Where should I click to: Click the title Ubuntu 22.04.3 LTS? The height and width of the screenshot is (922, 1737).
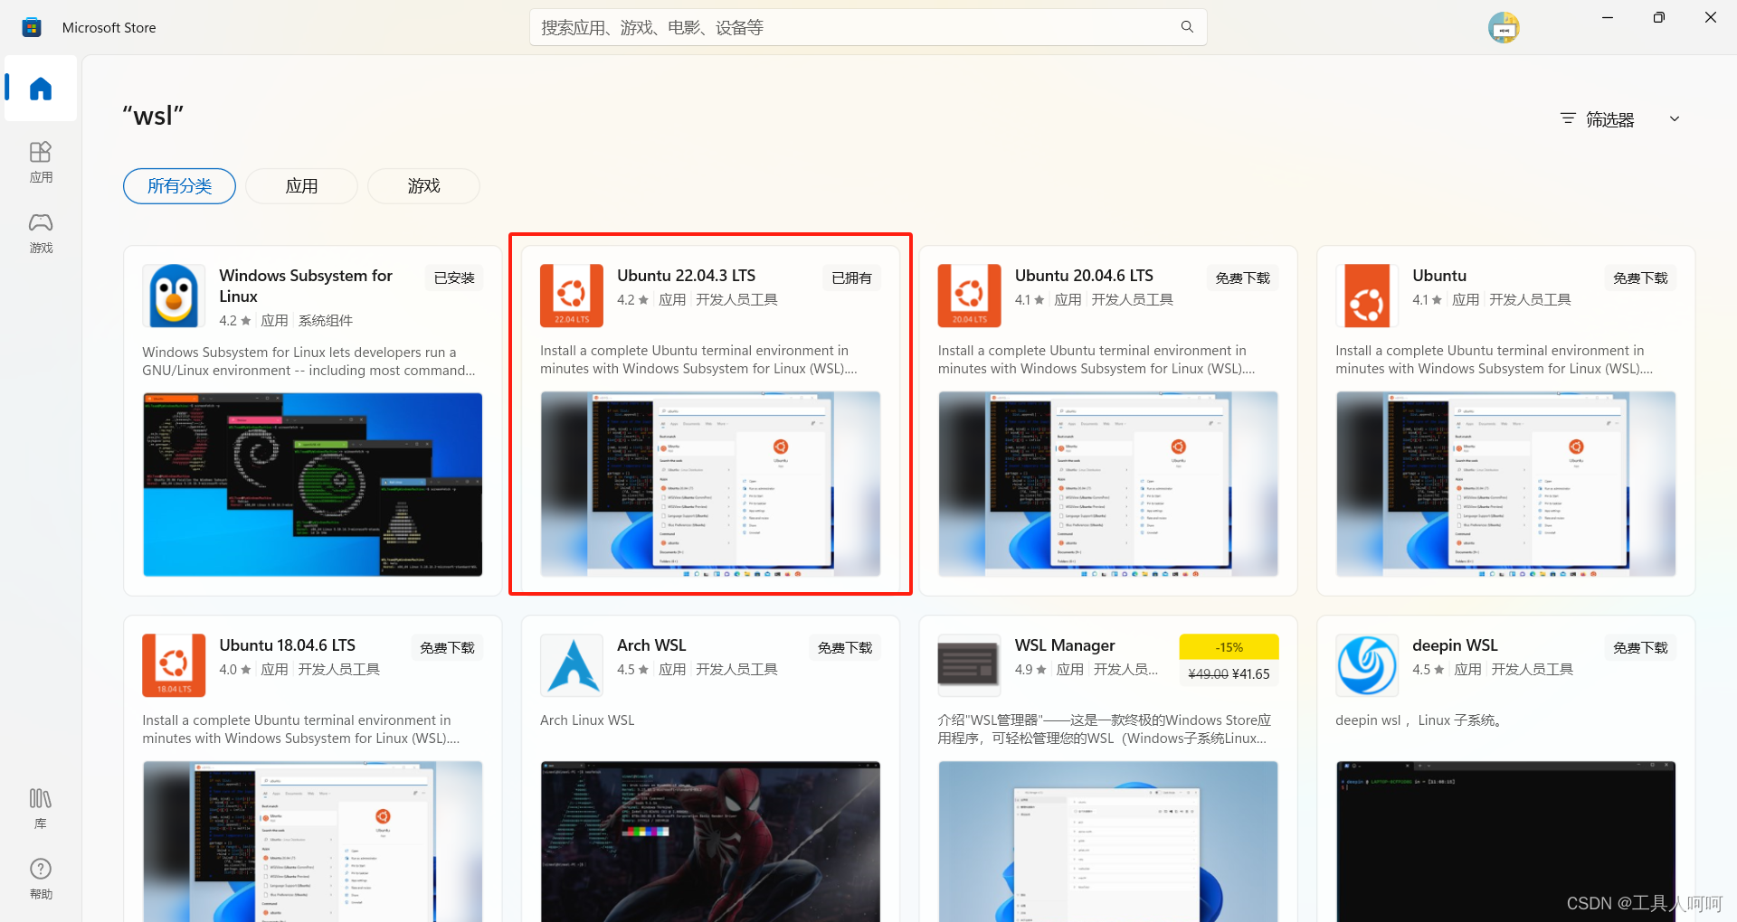pos(686,276)
